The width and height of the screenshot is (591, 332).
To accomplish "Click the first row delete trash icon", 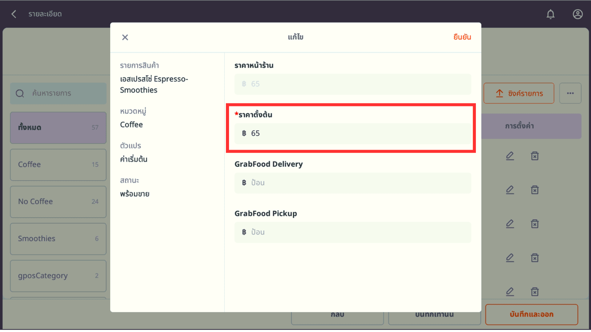I will coord(535,156).
